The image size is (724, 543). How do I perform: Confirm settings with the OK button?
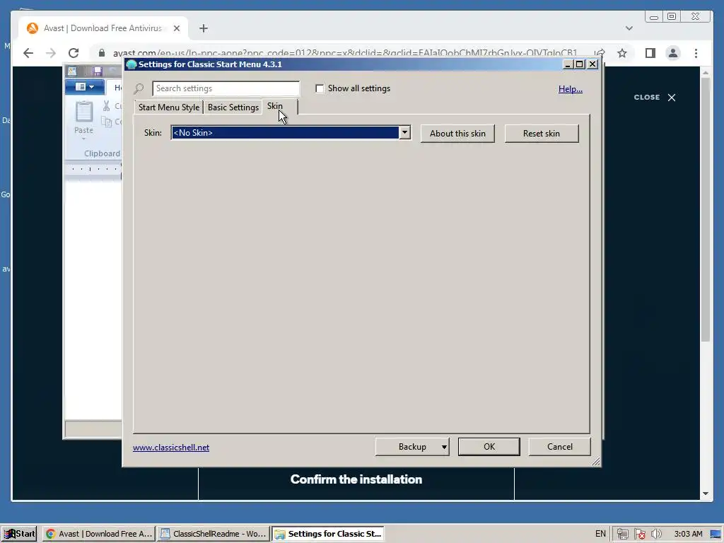[489, 447]
